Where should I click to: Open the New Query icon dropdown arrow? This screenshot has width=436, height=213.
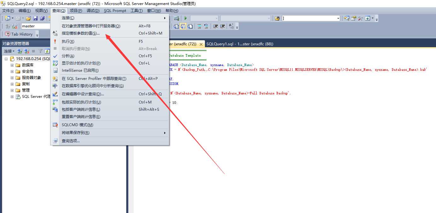pos(13,18)
